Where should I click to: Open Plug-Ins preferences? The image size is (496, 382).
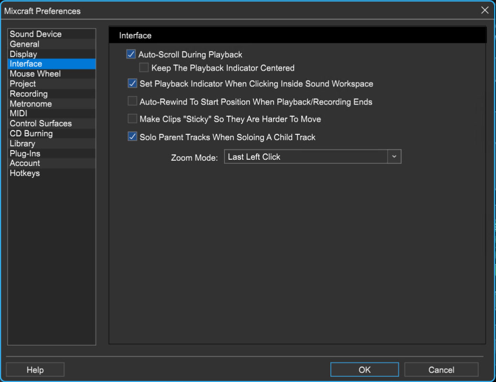click(x=52, y=154)
